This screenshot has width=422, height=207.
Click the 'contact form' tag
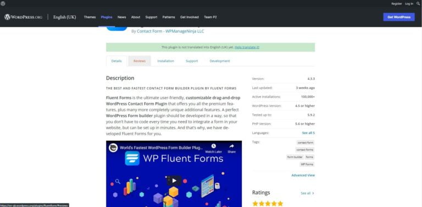(x=306, y=142)
